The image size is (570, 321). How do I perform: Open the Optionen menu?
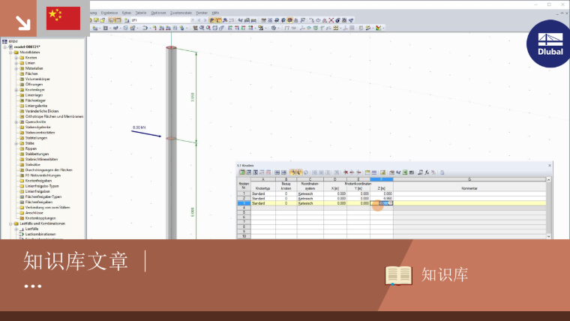point(158,13)
